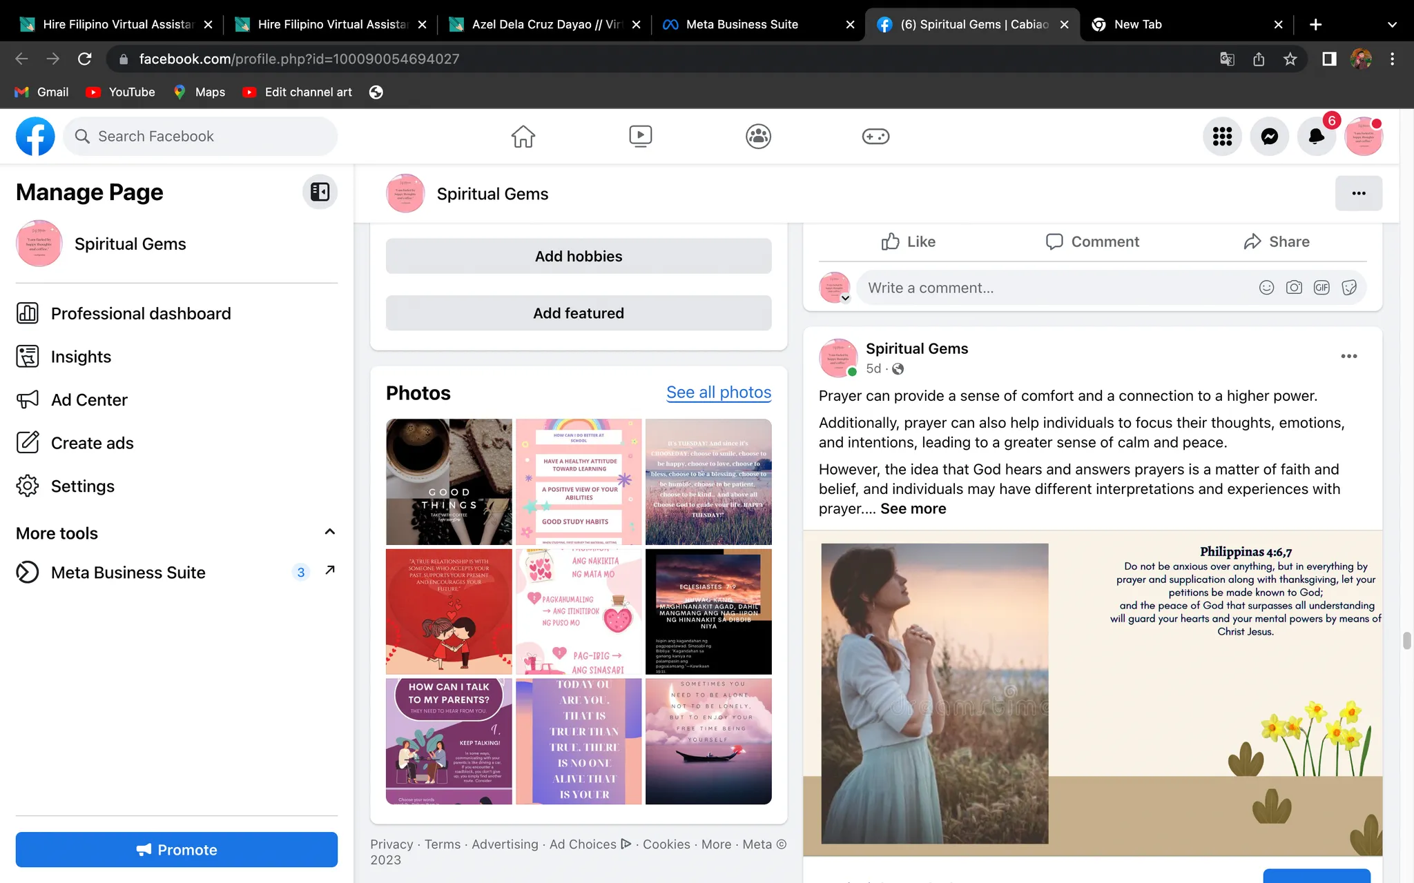
Task: Toggle the Manage Page sidebar panel
Action: (320, 192)
